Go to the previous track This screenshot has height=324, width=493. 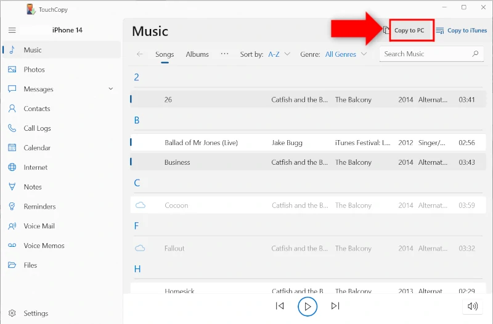pos(280,306)
